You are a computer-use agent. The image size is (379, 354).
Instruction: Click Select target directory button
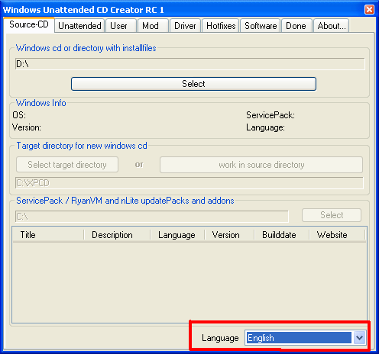point(67,165)
